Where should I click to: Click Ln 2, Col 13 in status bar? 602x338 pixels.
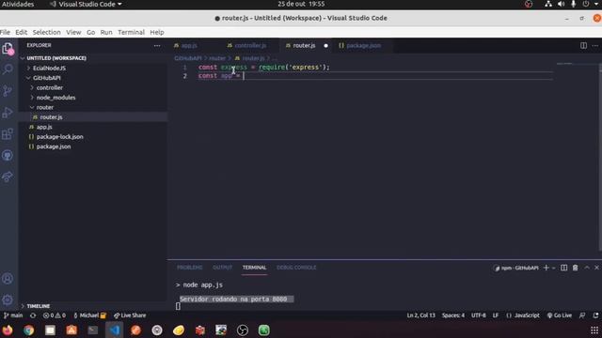420,315
